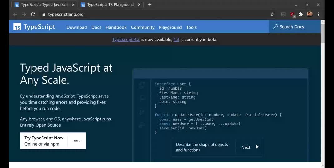This screenshot has width=334, height=168.
Task: Open the Playground nav link
Action: click(170, 27)
